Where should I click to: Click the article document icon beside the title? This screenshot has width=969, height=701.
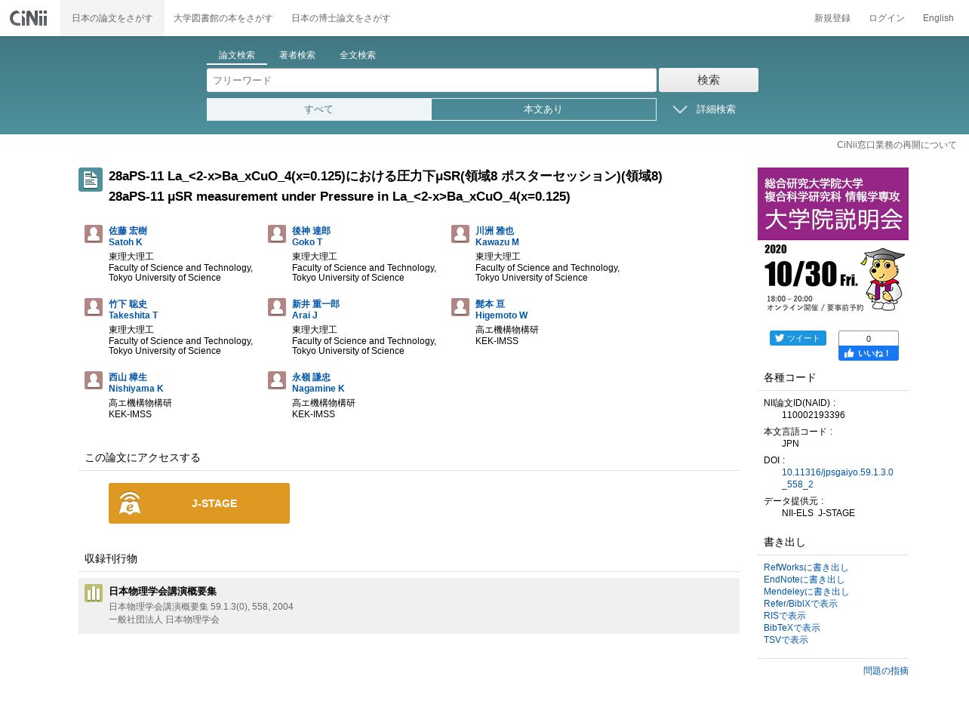point(91,180)
